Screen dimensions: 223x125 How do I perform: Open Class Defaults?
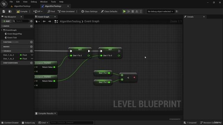click(x=109, y=11)
